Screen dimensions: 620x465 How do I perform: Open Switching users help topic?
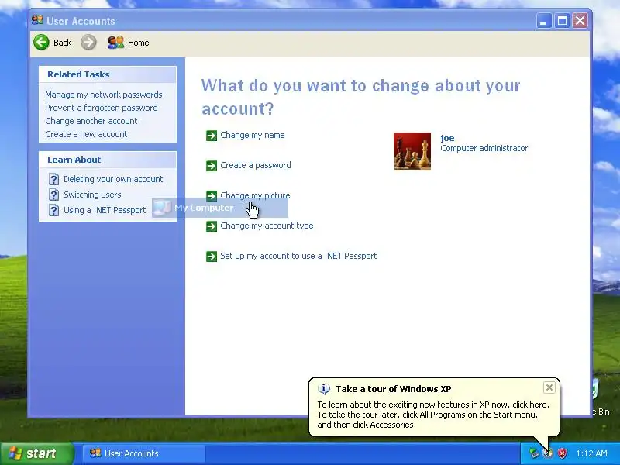point(92,195)
